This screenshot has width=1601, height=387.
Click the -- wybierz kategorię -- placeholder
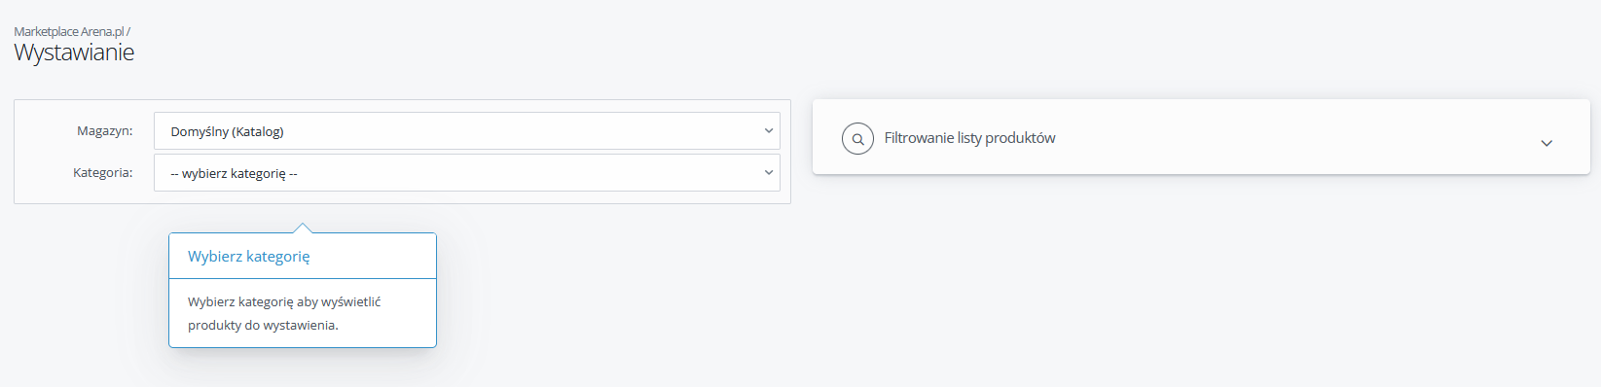234,174
